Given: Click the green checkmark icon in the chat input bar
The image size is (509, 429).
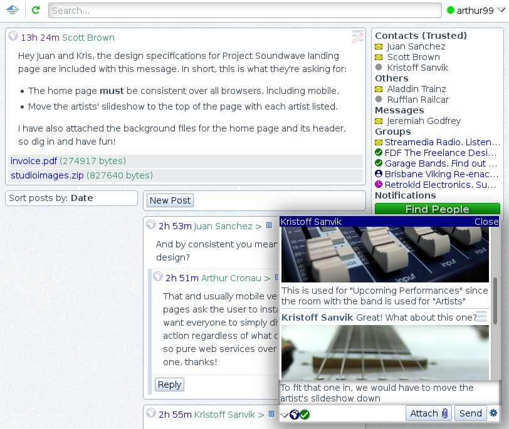Looking at the screenshot, I should click(x=305, y=413).
